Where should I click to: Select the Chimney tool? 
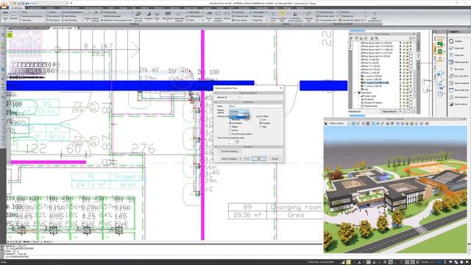tap(149, 16)
